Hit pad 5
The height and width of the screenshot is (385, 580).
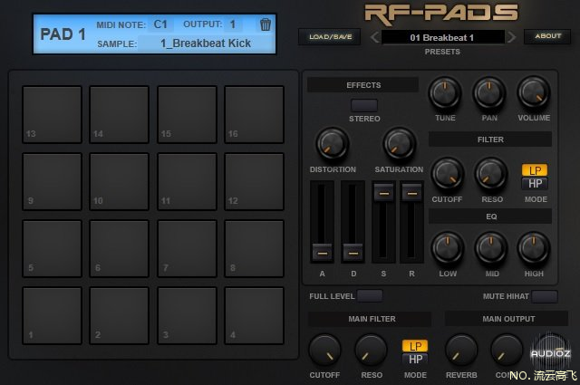(x=53, y=248)
